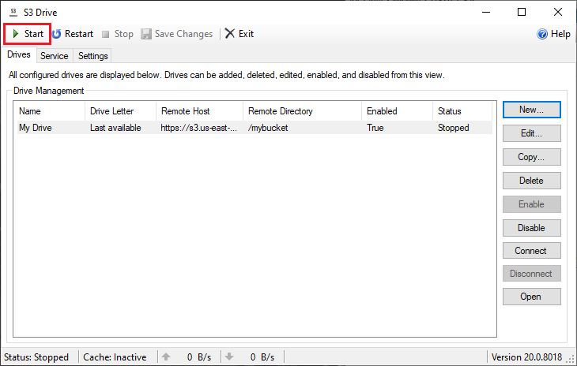Click the True enabled cell
577x366 pixels.
(375, 128)
